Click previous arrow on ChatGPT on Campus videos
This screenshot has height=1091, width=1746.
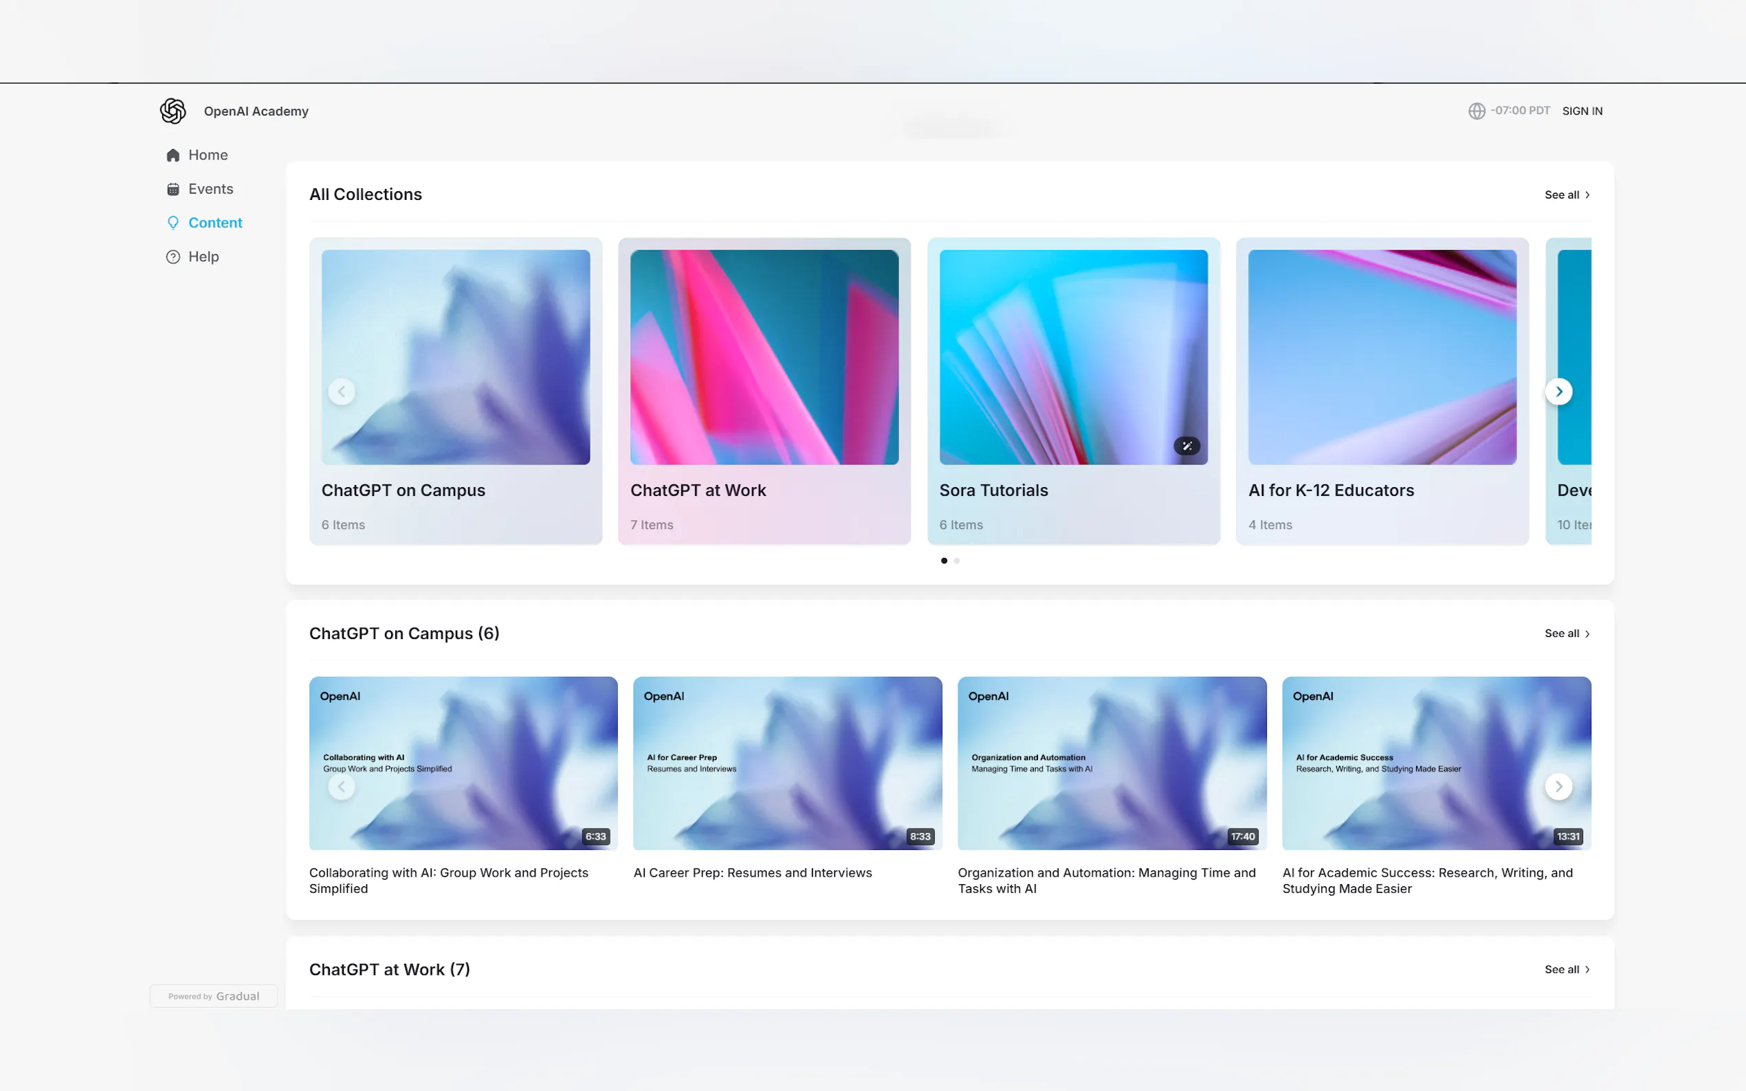(x=342, y=787)
